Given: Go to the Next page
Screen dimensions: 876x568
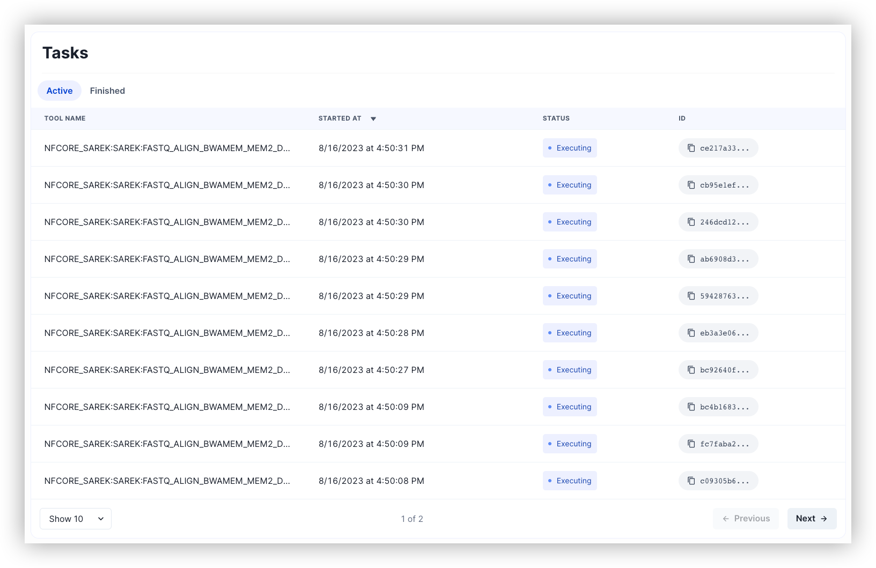Looking at the screenshot, I should coord(812,519).
